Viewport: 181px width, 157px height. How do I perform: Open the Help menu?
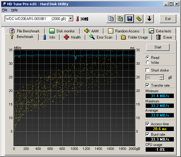coord(15,10)
